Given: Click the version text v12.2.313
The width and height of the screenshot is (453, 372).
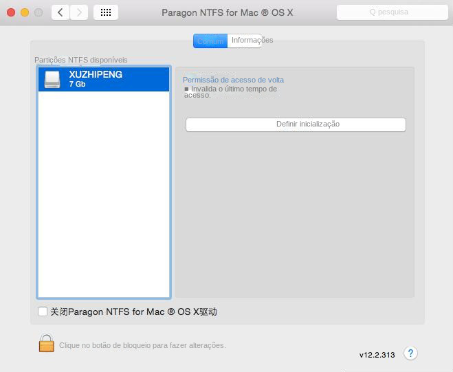Looking at the screenshot, I should 377,355.
